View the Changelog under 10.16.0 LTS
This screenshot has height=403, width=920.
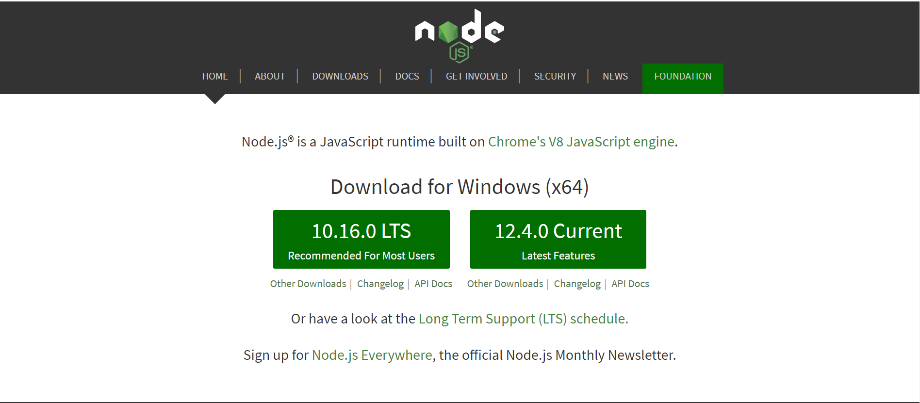[380, 284]
